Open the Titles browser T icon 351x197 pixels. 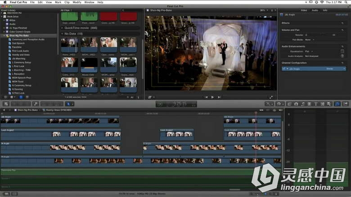click(316, 104)
